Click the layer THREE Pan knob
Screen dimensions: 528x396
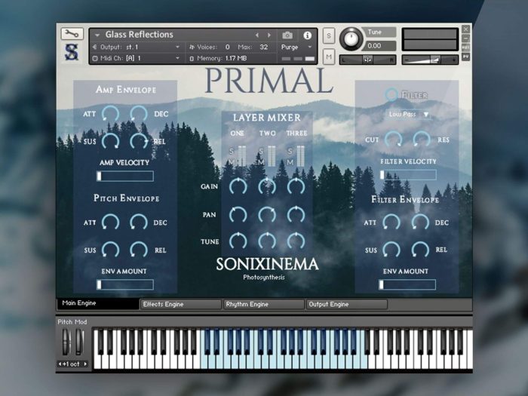point(296,214)
